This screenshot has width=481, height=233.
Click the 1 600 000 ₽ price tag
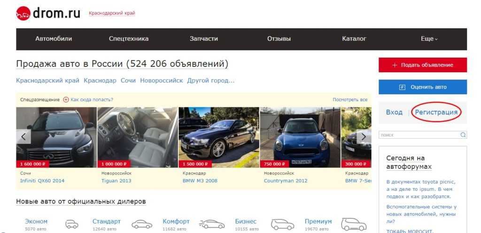tap(33, 164)
